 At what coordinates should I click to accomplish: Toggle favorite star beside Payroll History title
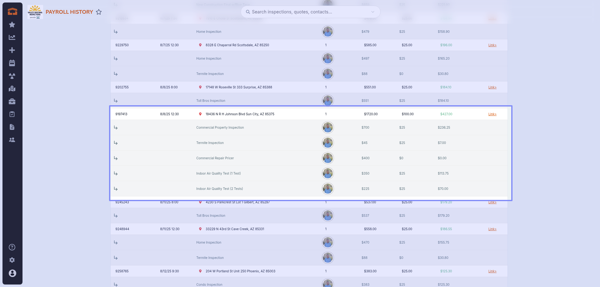pyautogui.click(x=99, y=12)
